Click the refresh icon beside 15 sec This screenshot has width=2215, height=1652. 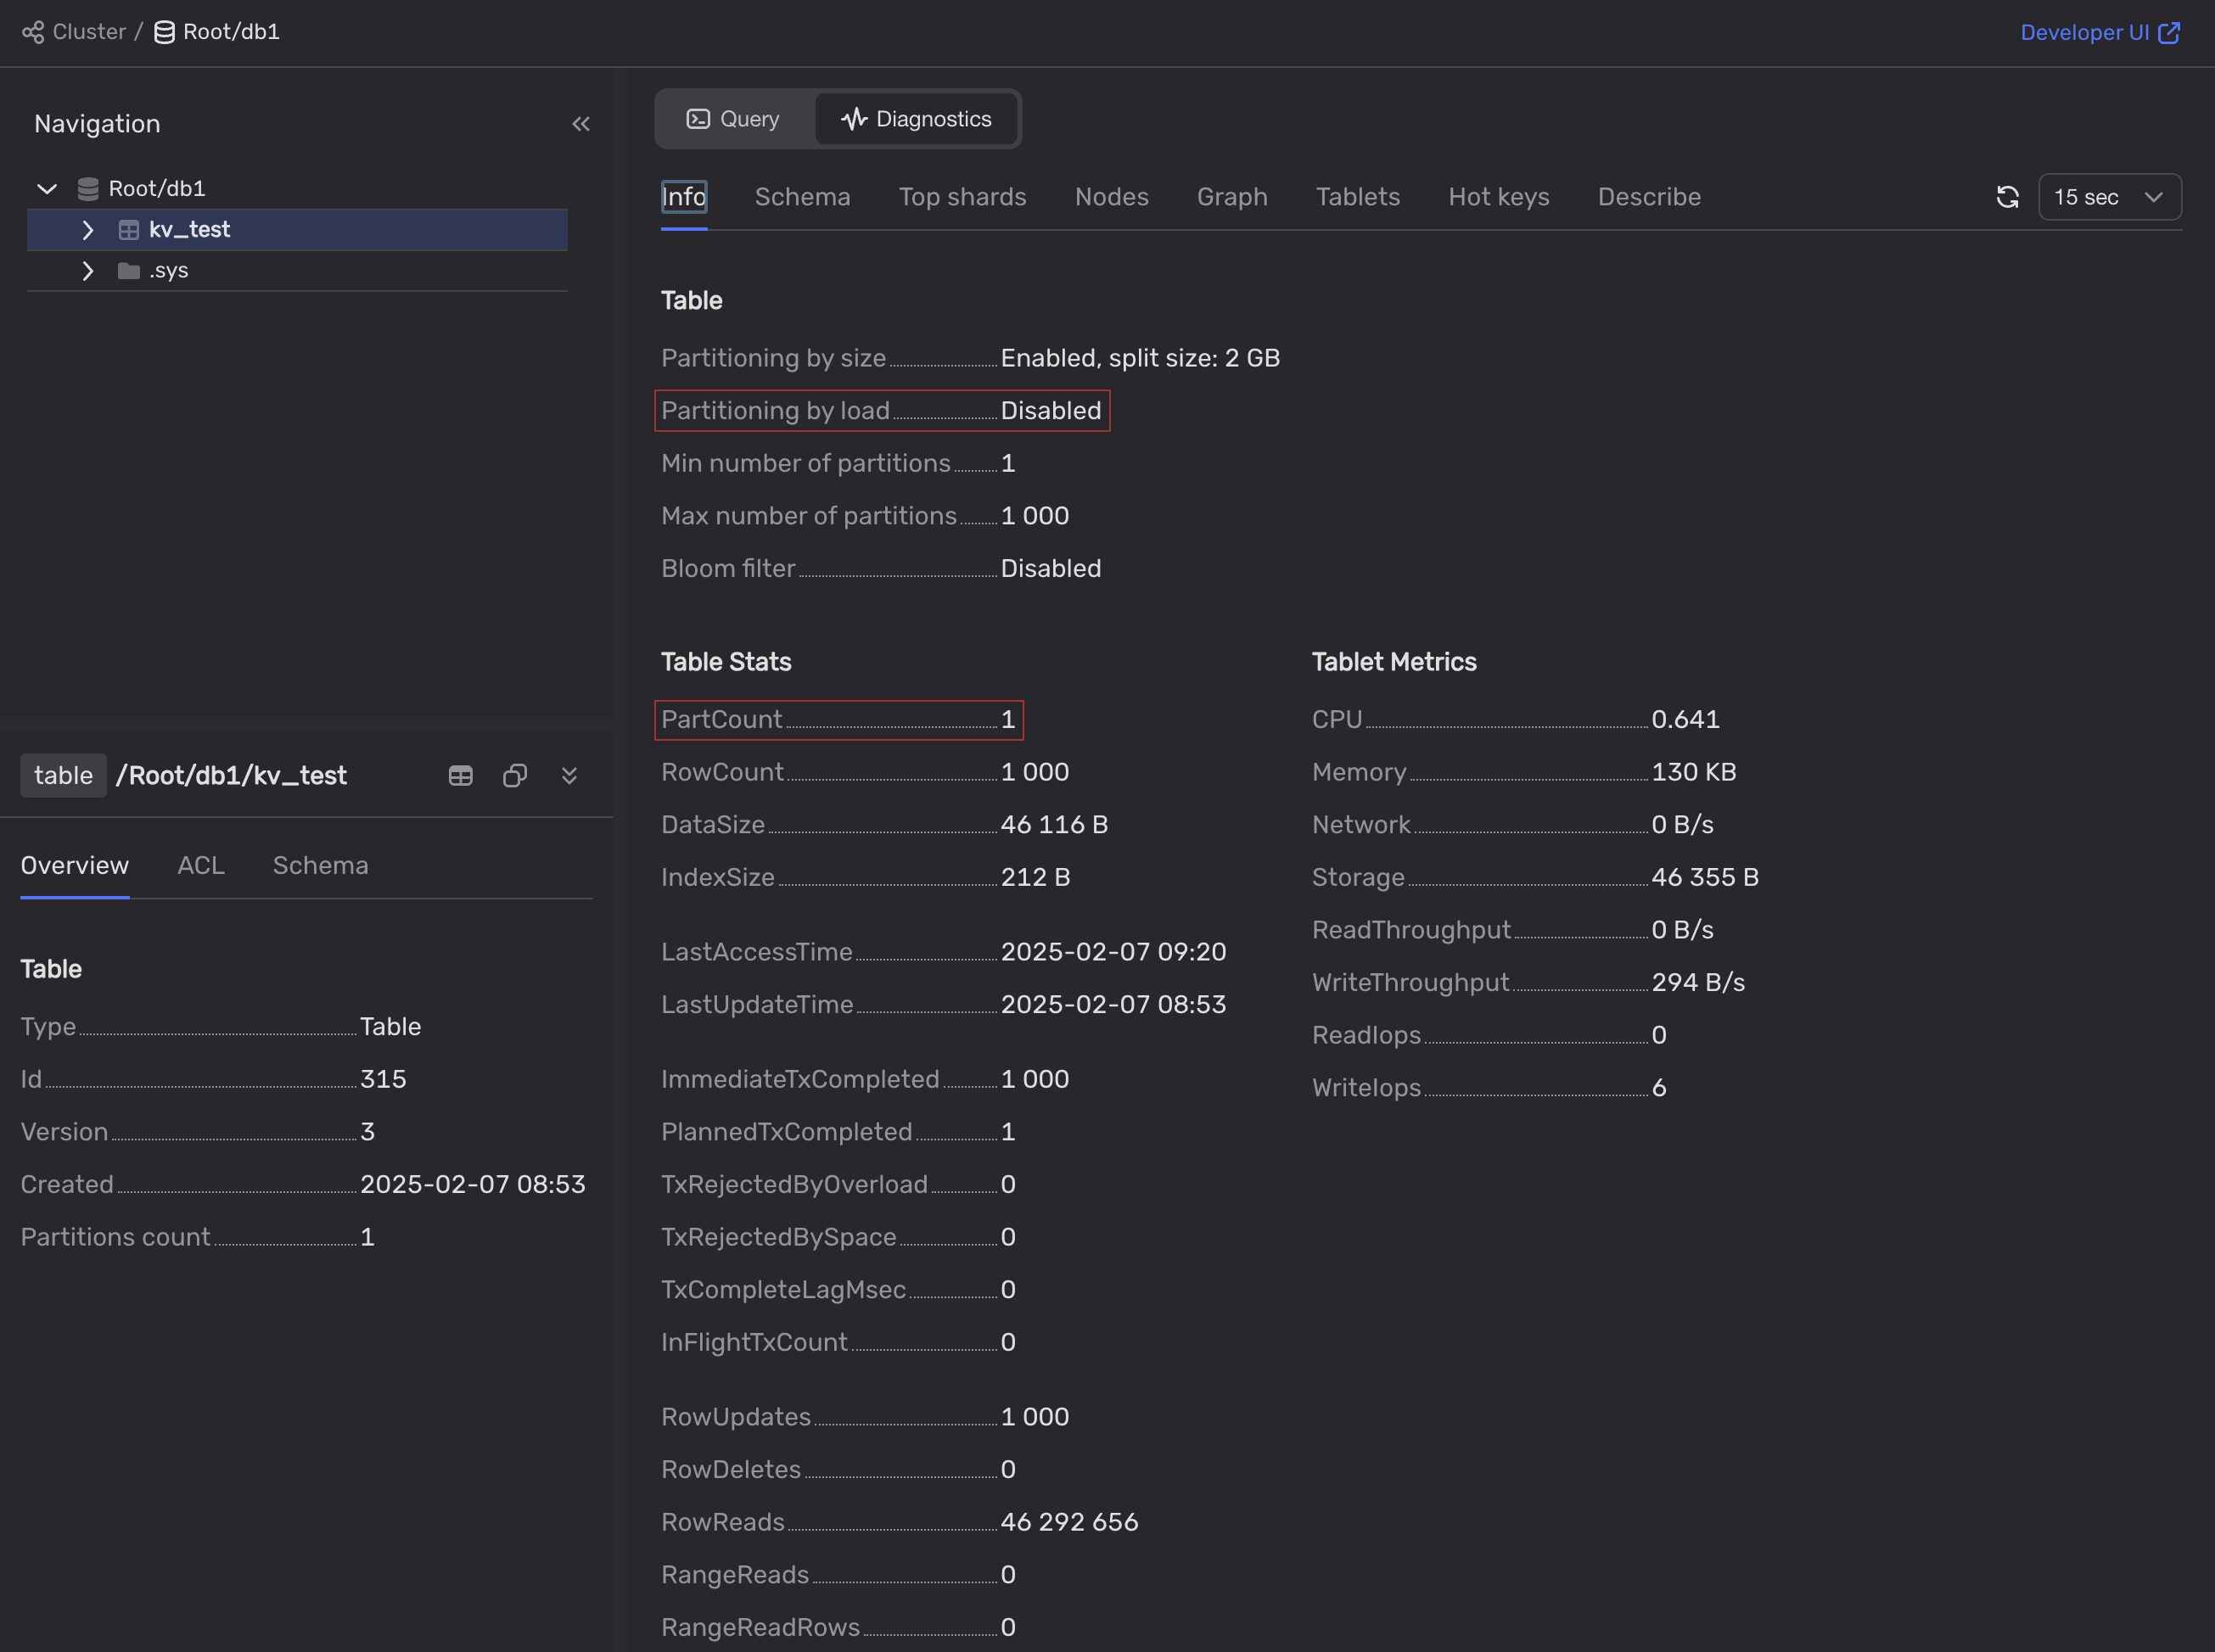[x=2007, y=197]
